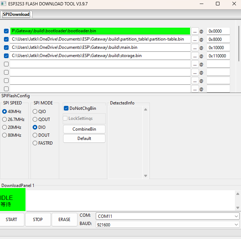Open the COM port dropdown showing COM11
The image size is (241, 239).
coord(167,216)
